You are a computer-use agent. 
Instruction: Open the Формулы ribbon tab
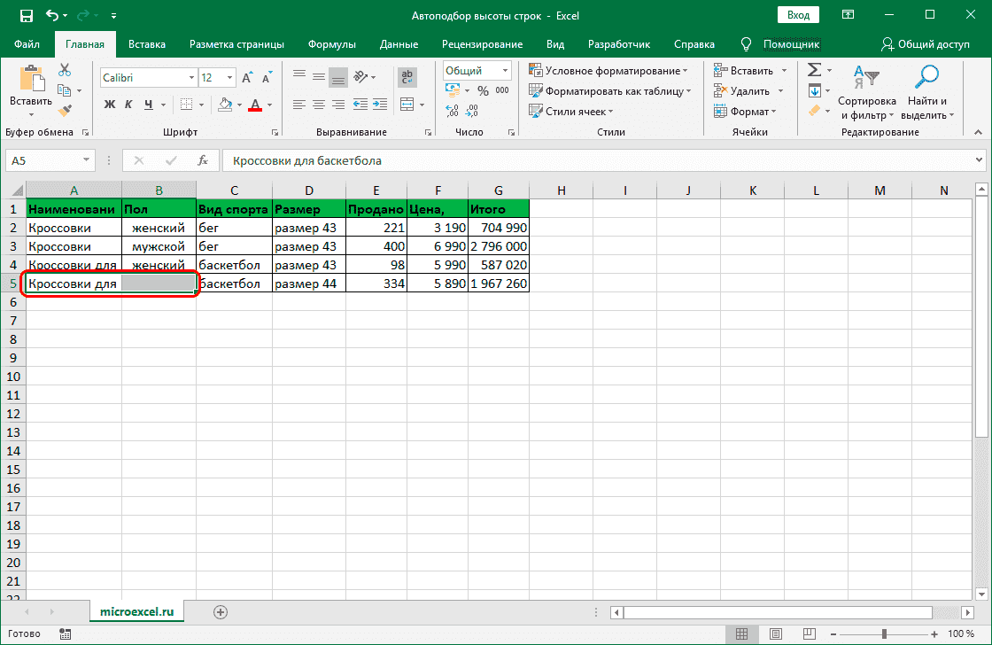pos(332,44)
